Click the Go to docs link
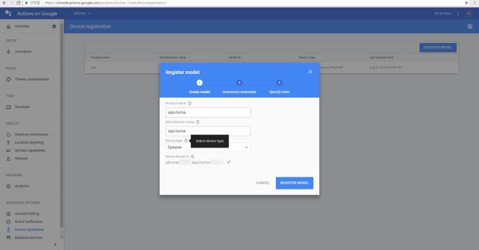Image resolution: width=479 pixels, height=250 pixels. pyautogui.click(x=442, y=13)
